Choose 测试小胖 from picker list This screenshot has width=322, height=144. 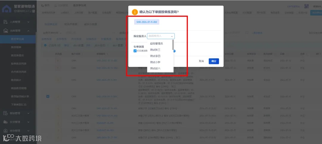point(155,62)
